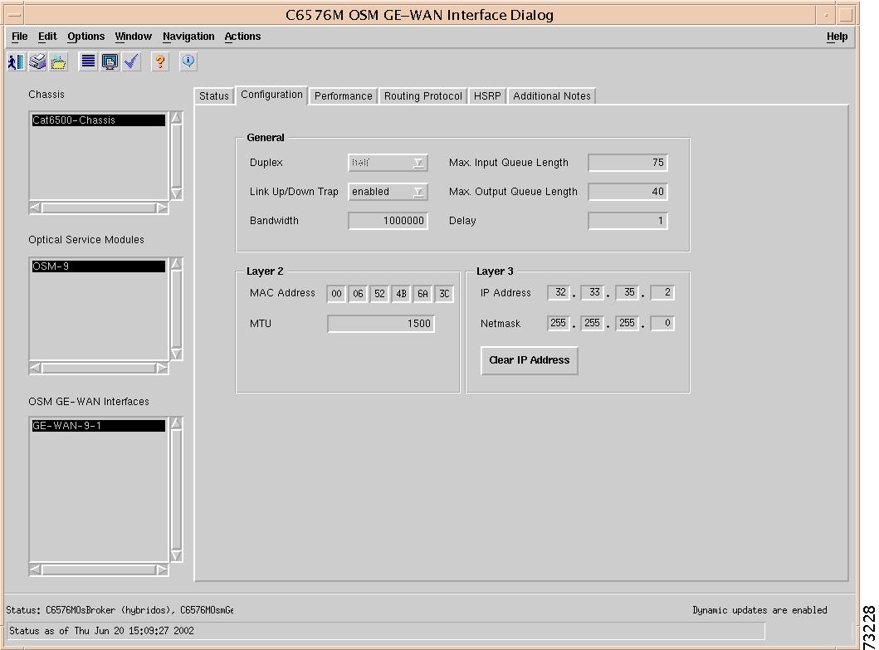Screen dimensions: 879x650
Task: Click the Clear IP Address button
Action: (530, 360)
